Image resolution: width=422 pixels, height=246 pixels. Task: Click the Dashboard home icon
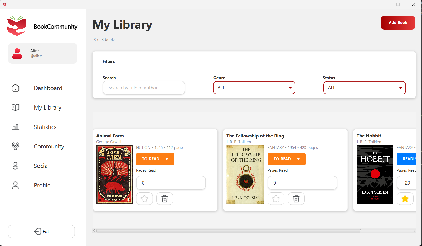tap(16, 88)
